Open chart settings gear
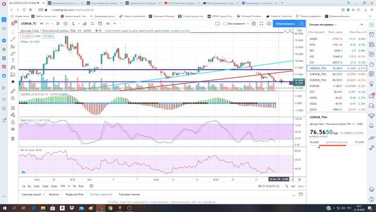 click(254, 24)
